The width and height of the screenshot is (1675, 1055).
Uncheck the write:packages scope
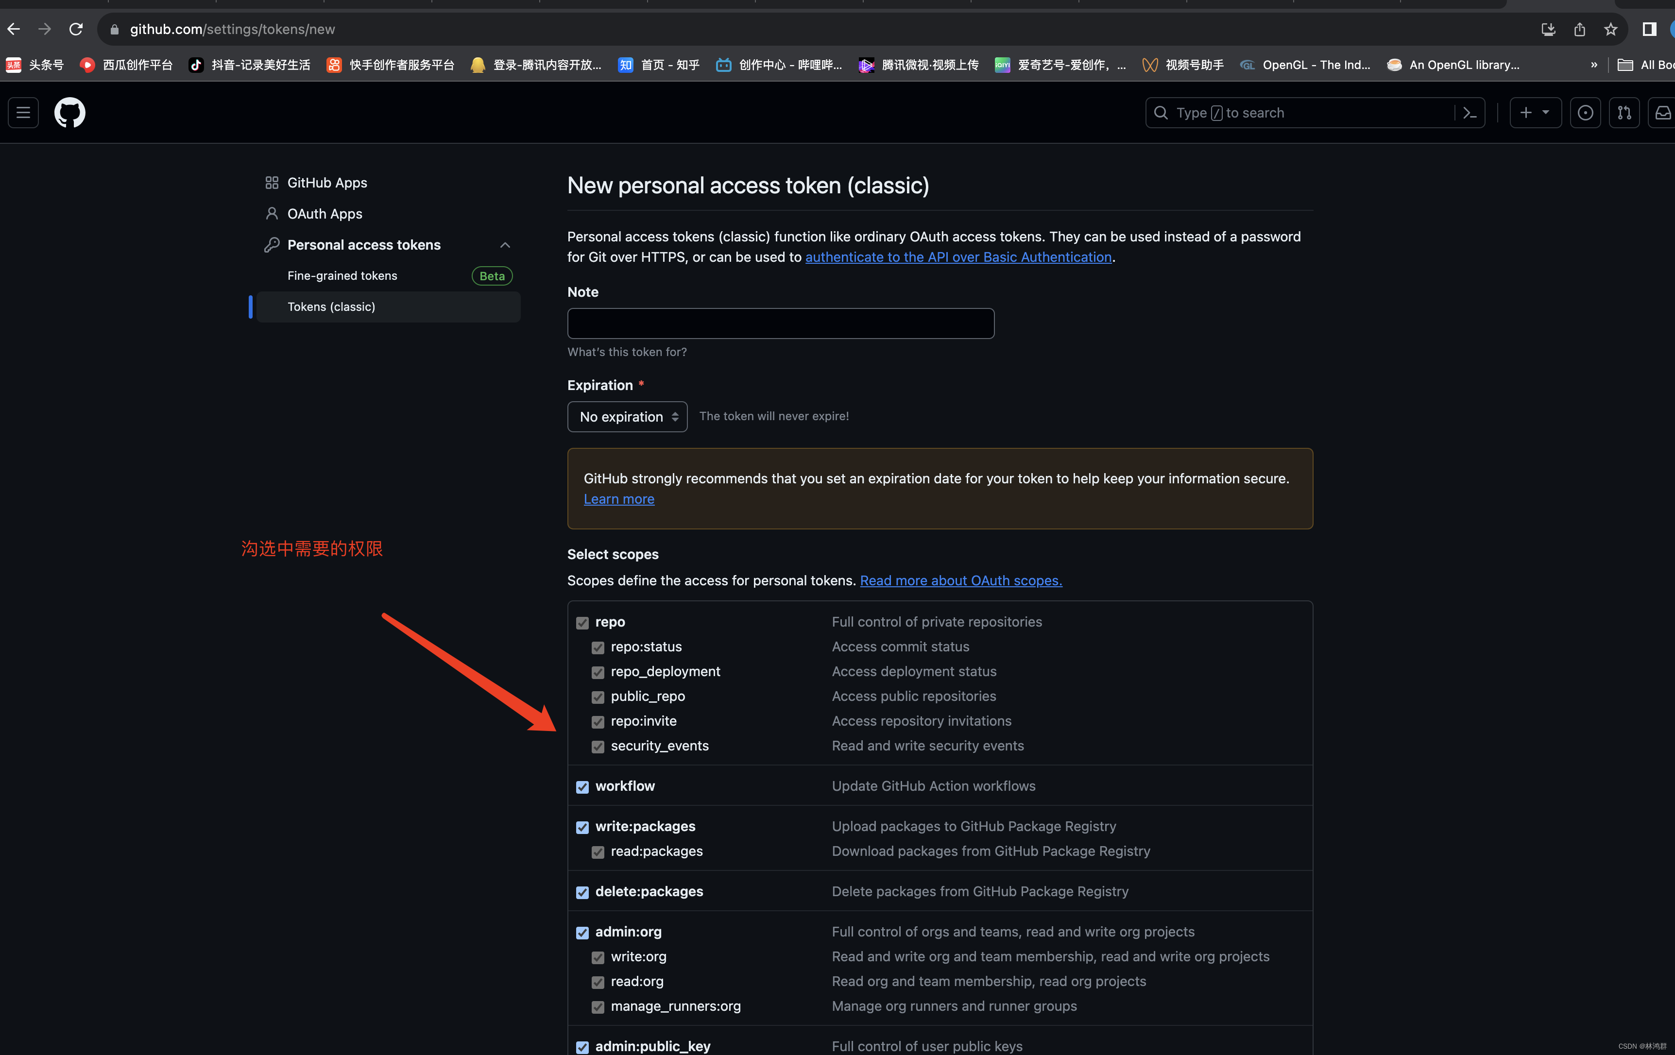582,827
